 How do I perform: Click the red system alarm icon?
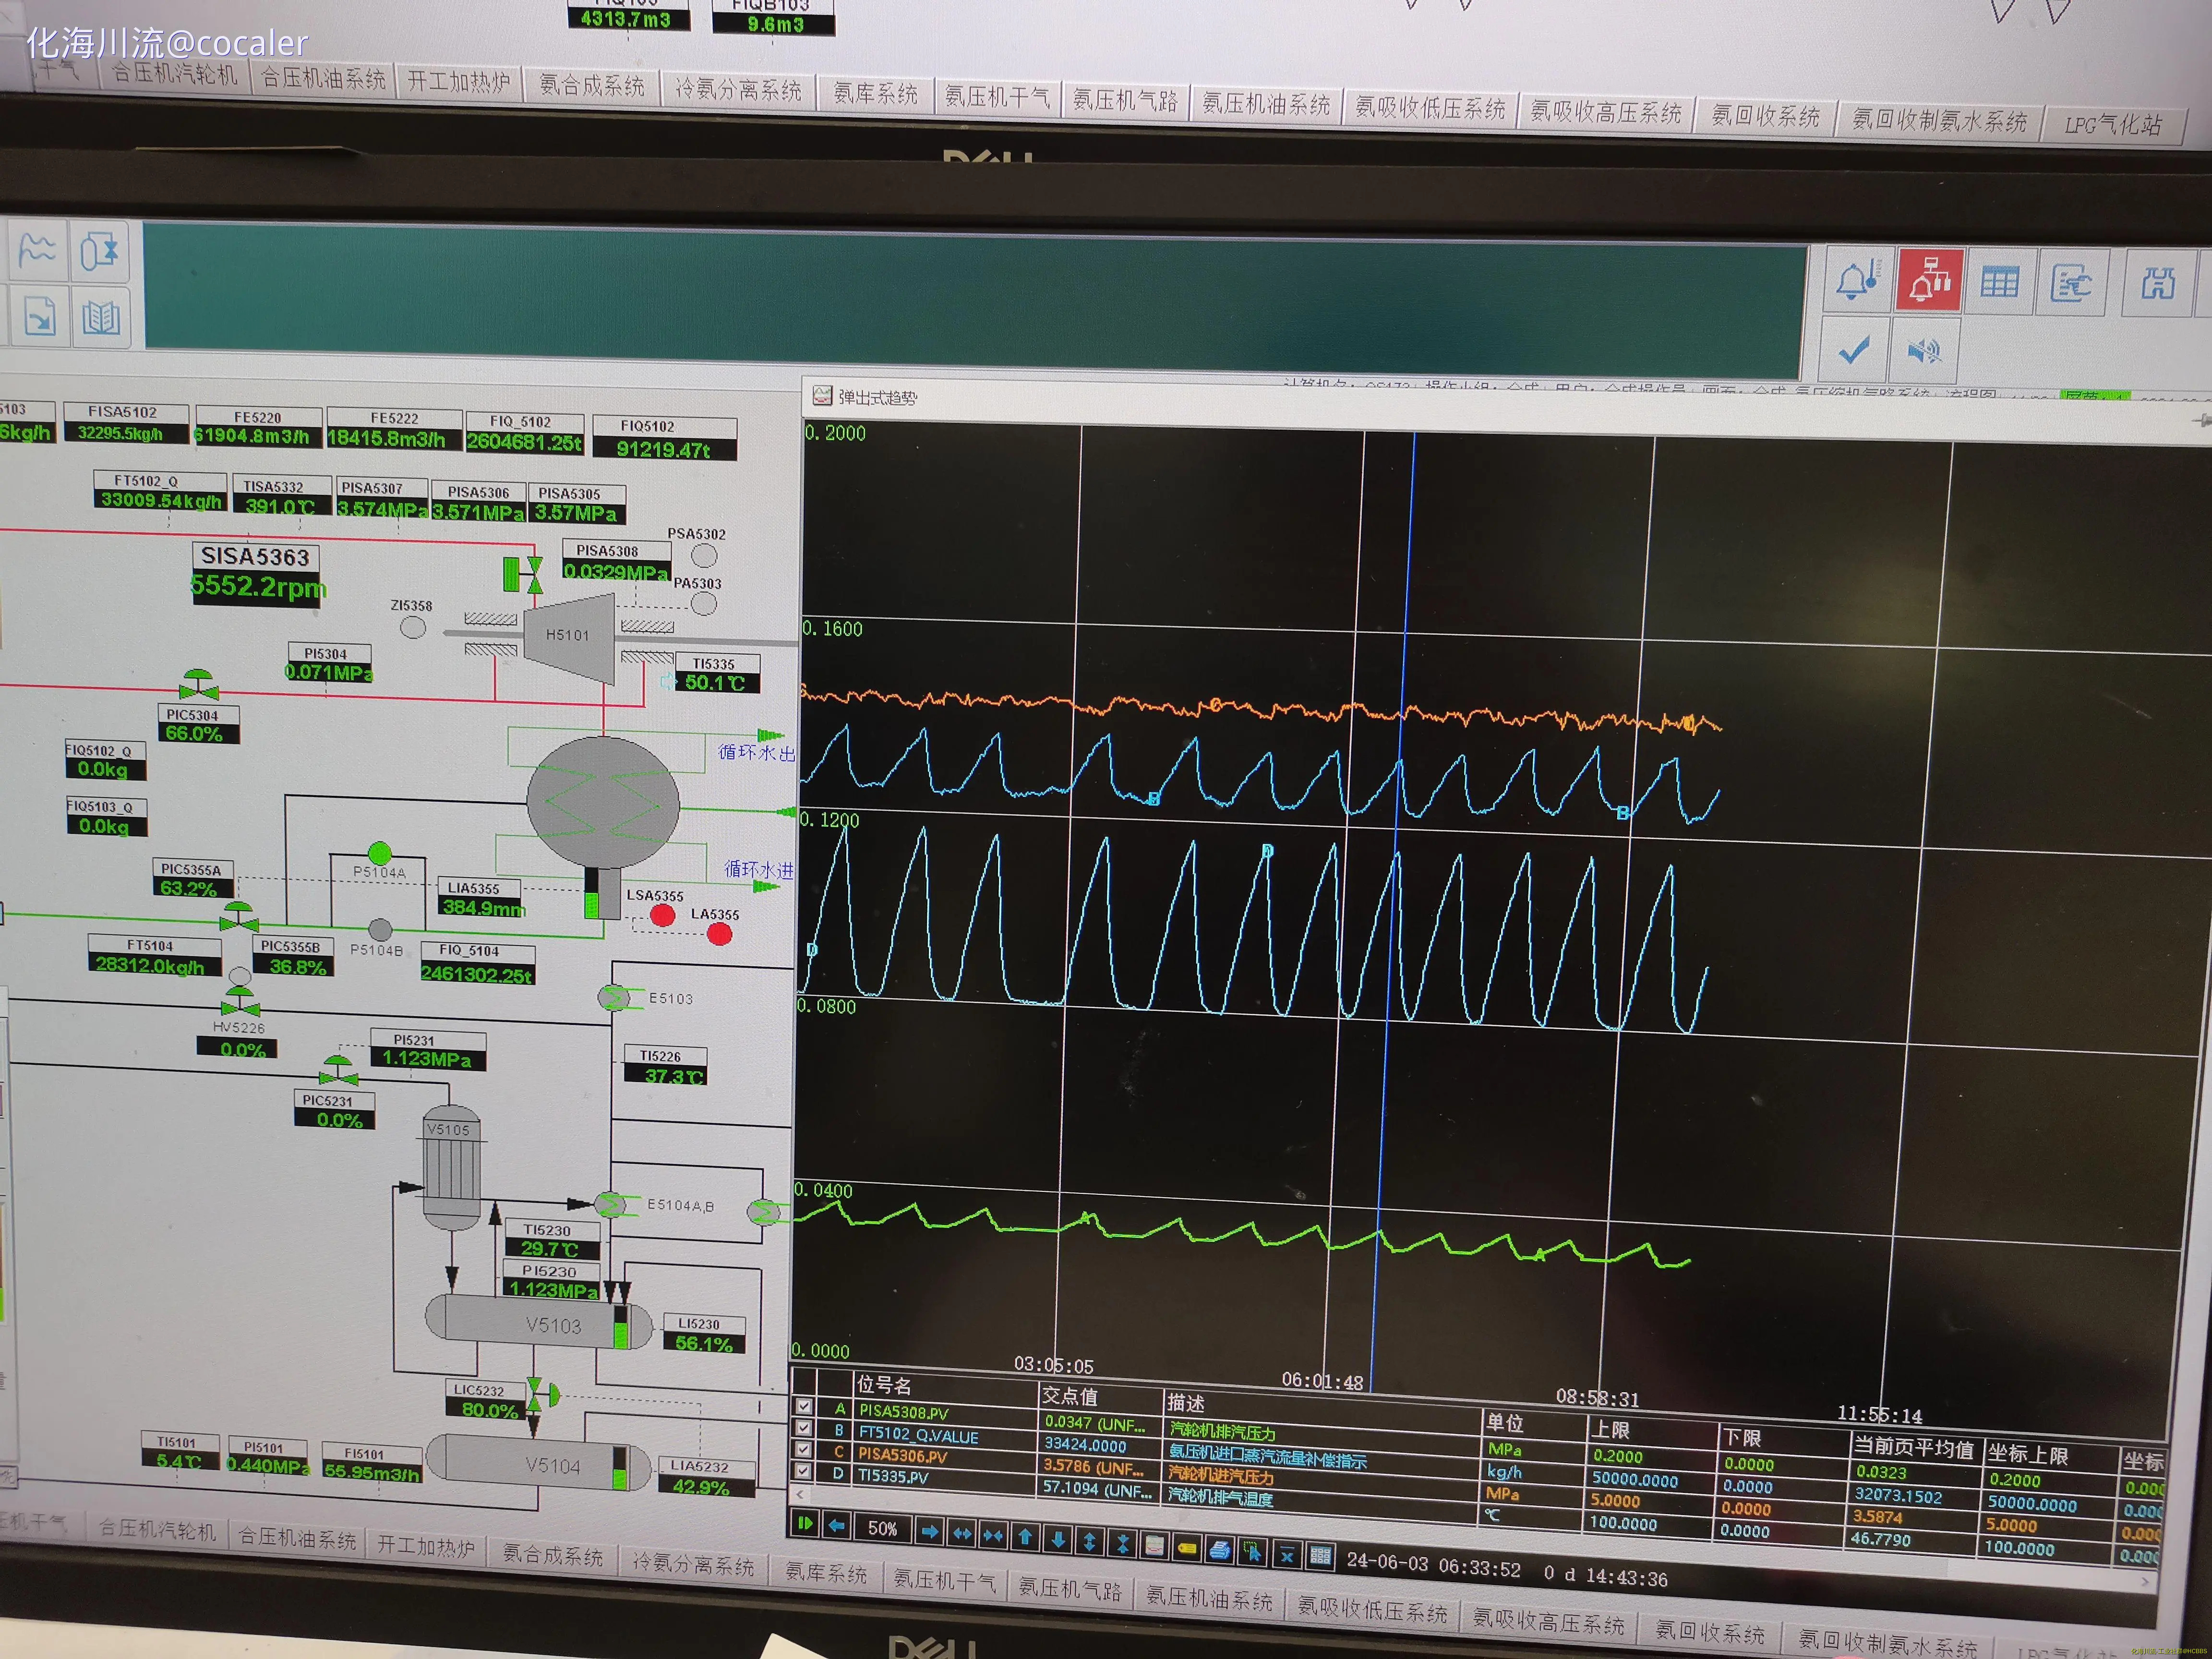[x=1929, y=281]
